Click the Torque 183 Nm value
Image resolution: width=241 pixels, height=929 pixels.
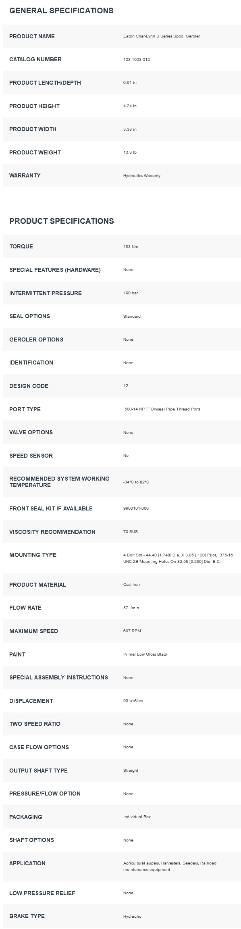pyautogui.click(x=131, y=247)
